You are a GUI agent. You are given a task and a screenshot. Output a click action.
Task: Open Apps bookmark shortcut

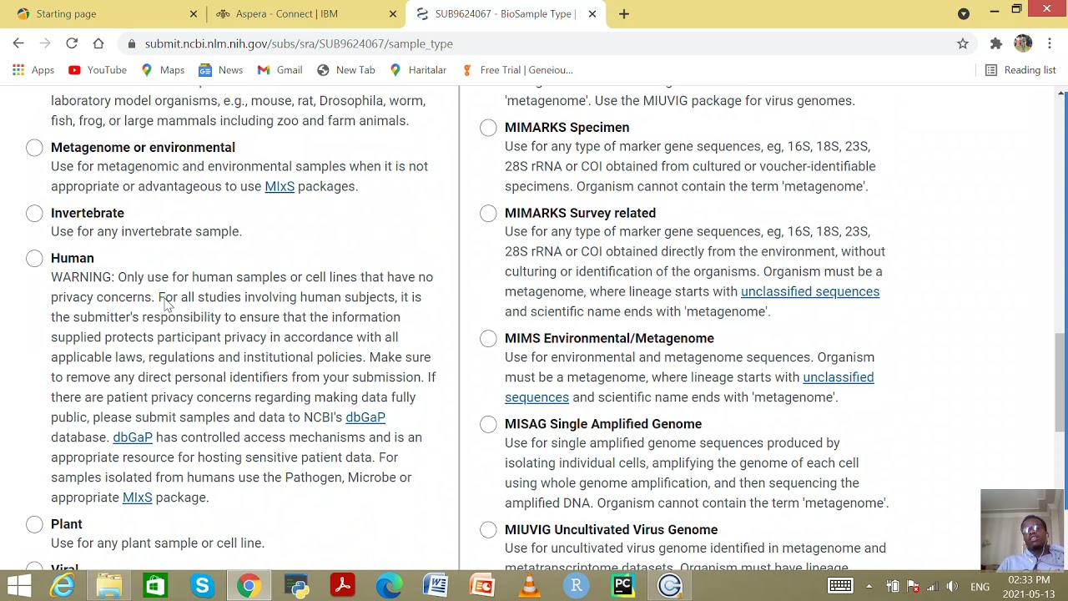pyautogui.click(x=33, y=70)
